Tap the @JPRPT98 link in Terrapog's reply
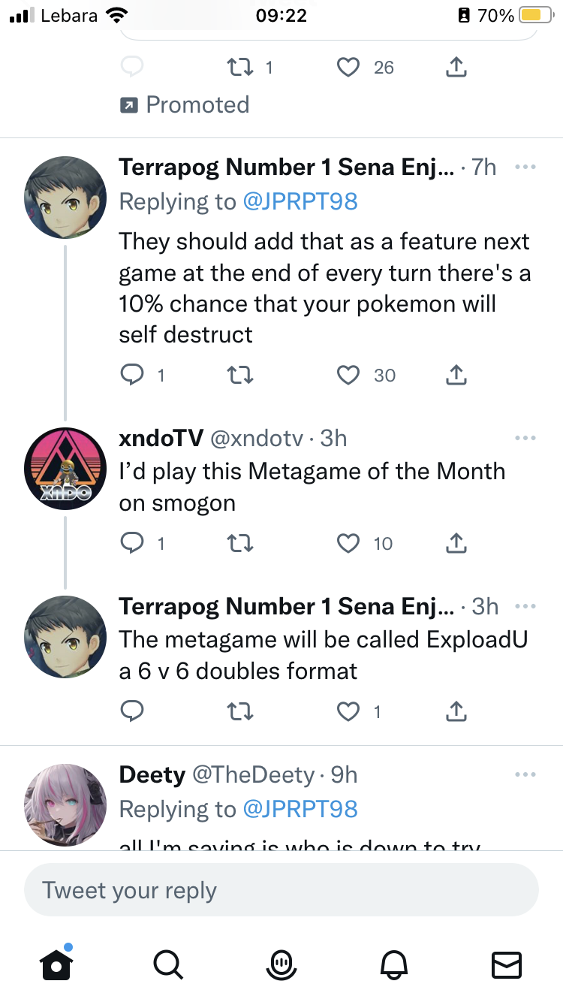Screen dimensions: 563x1002 (300, 201)
